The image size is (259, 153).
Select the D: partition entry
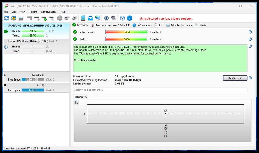pyautogui.click(x=36, y=88)
